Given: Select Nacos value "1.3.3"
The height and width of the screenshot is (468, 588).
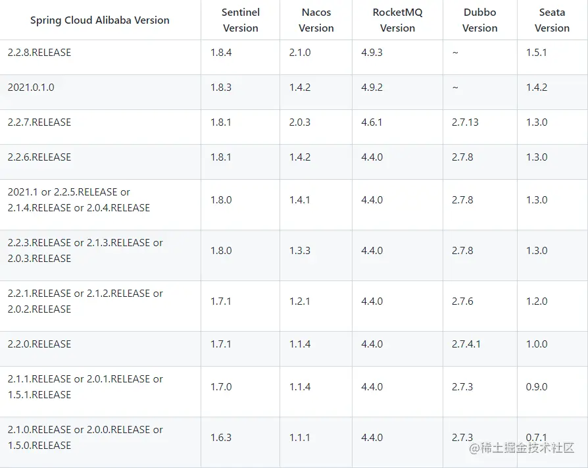Looking at the screenshot, I should point(300,251).
